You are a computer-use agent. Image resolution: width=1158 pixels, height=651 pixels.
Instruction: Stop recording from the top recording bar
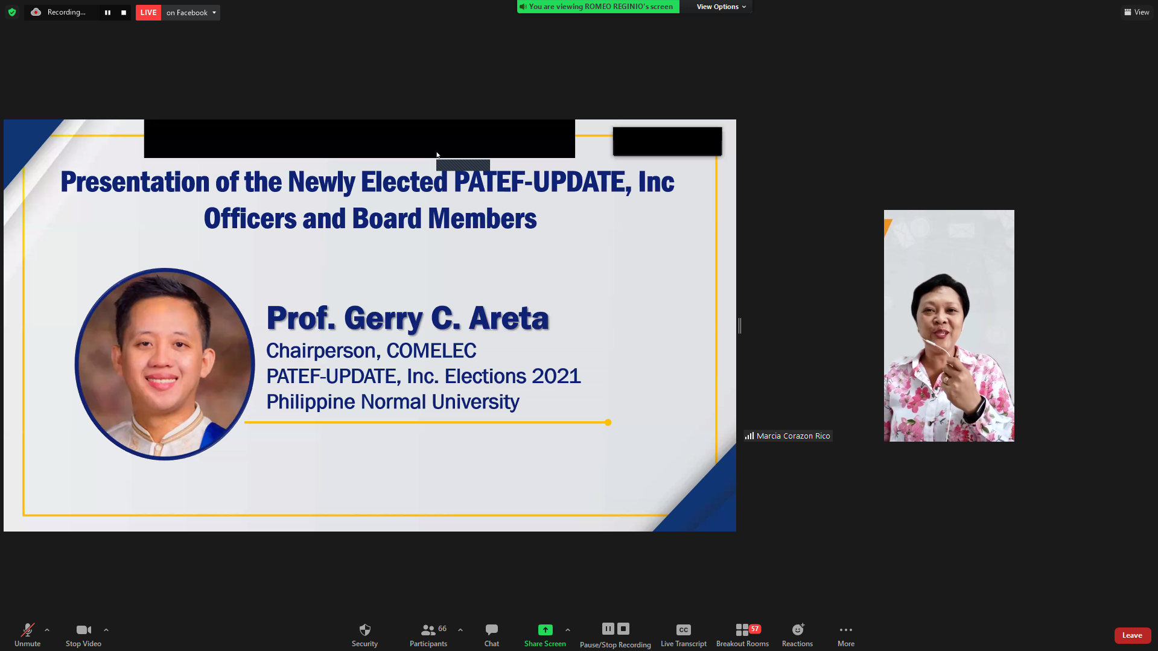(x=124, y=13)
